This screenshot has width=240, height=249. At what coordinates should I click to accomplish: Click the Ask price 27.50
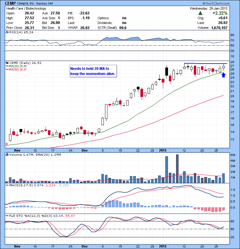(x=55, y=13)
